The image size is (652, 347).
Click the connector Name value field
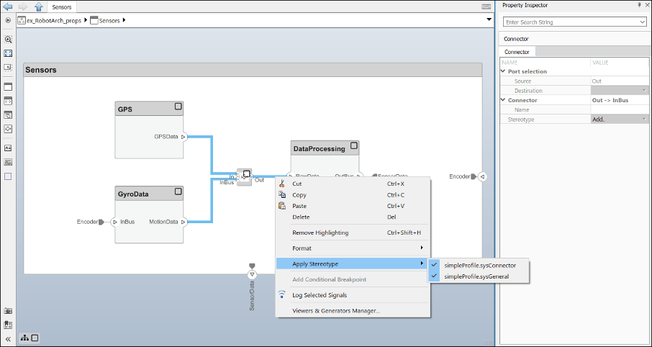click(619, 110)
